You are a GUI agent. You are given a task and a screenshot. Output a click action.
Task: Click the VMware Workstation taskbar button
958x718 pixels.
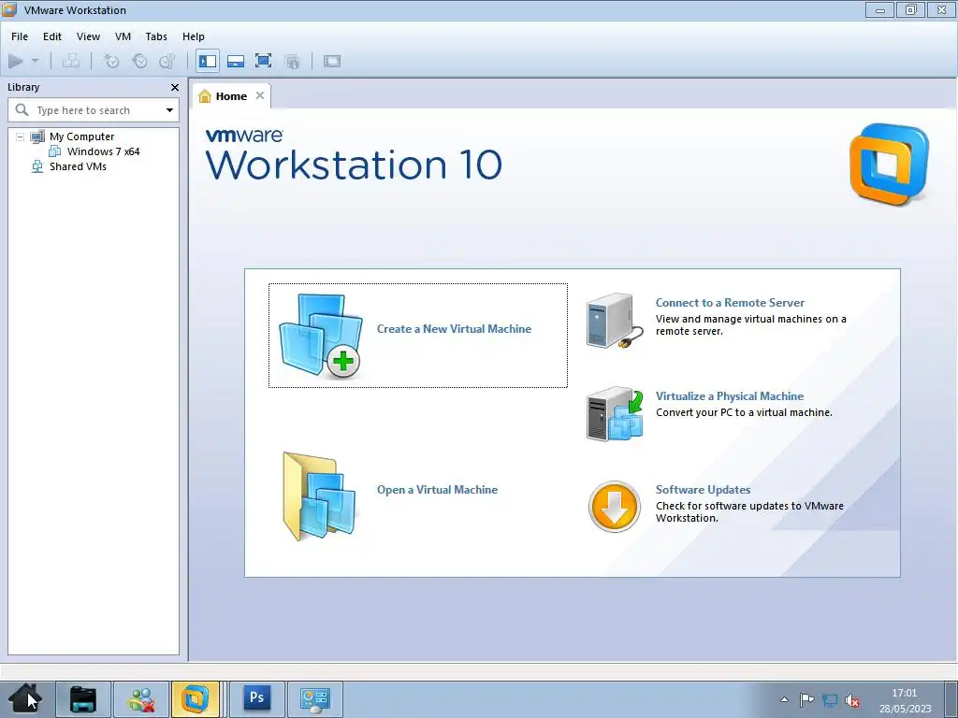195,699
